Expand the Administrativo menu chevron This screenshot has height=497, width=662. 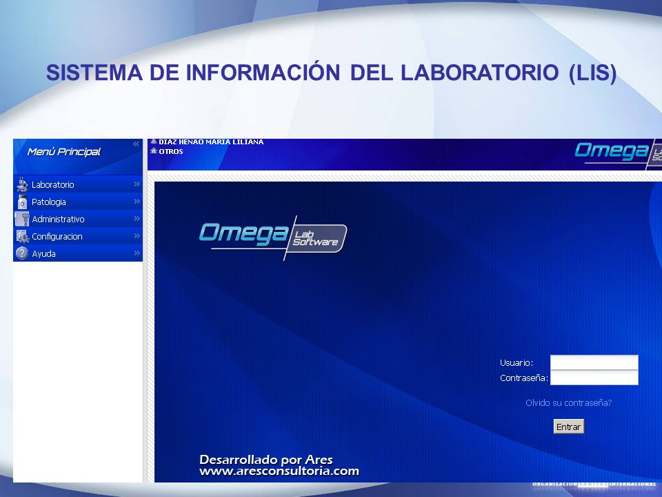(x=137, y=219)
